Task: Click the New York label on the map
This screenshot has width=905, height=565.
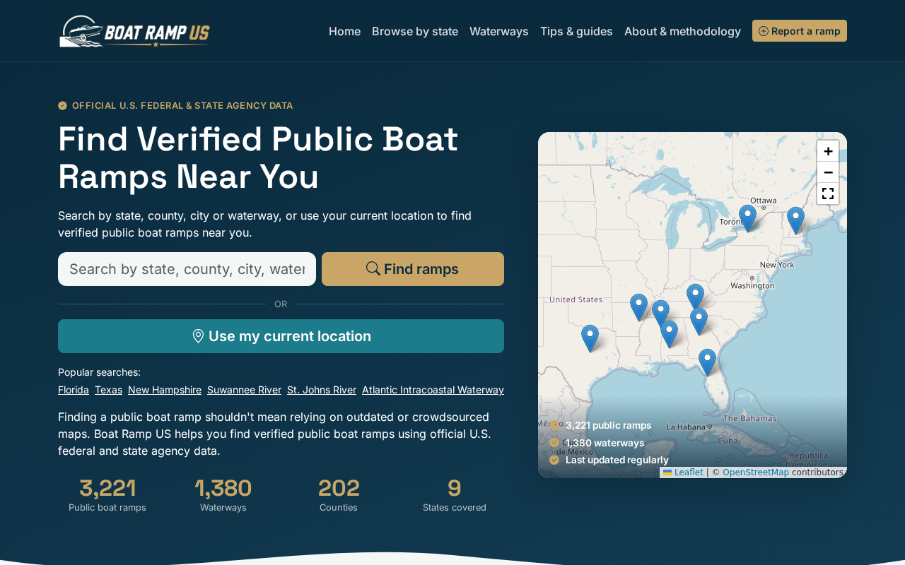Action: coord(777,265)
